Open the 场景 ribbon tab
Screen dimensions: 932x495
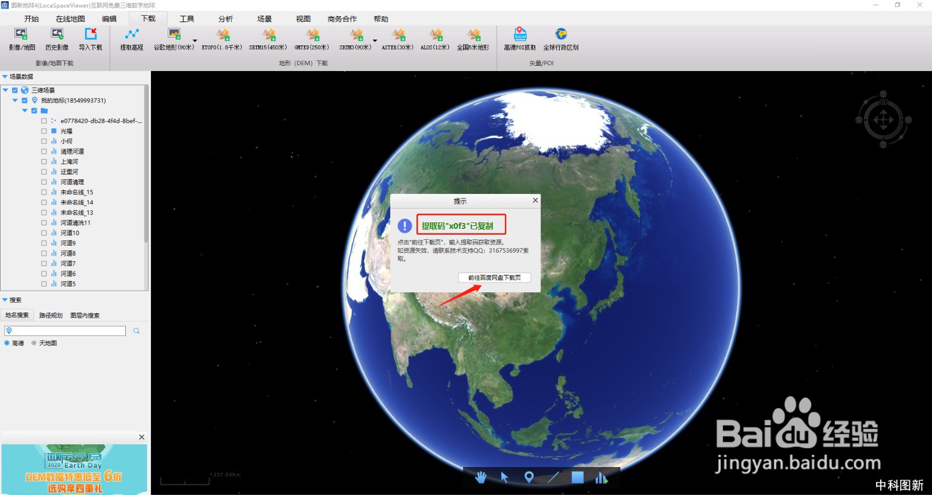tap(264, 19)
